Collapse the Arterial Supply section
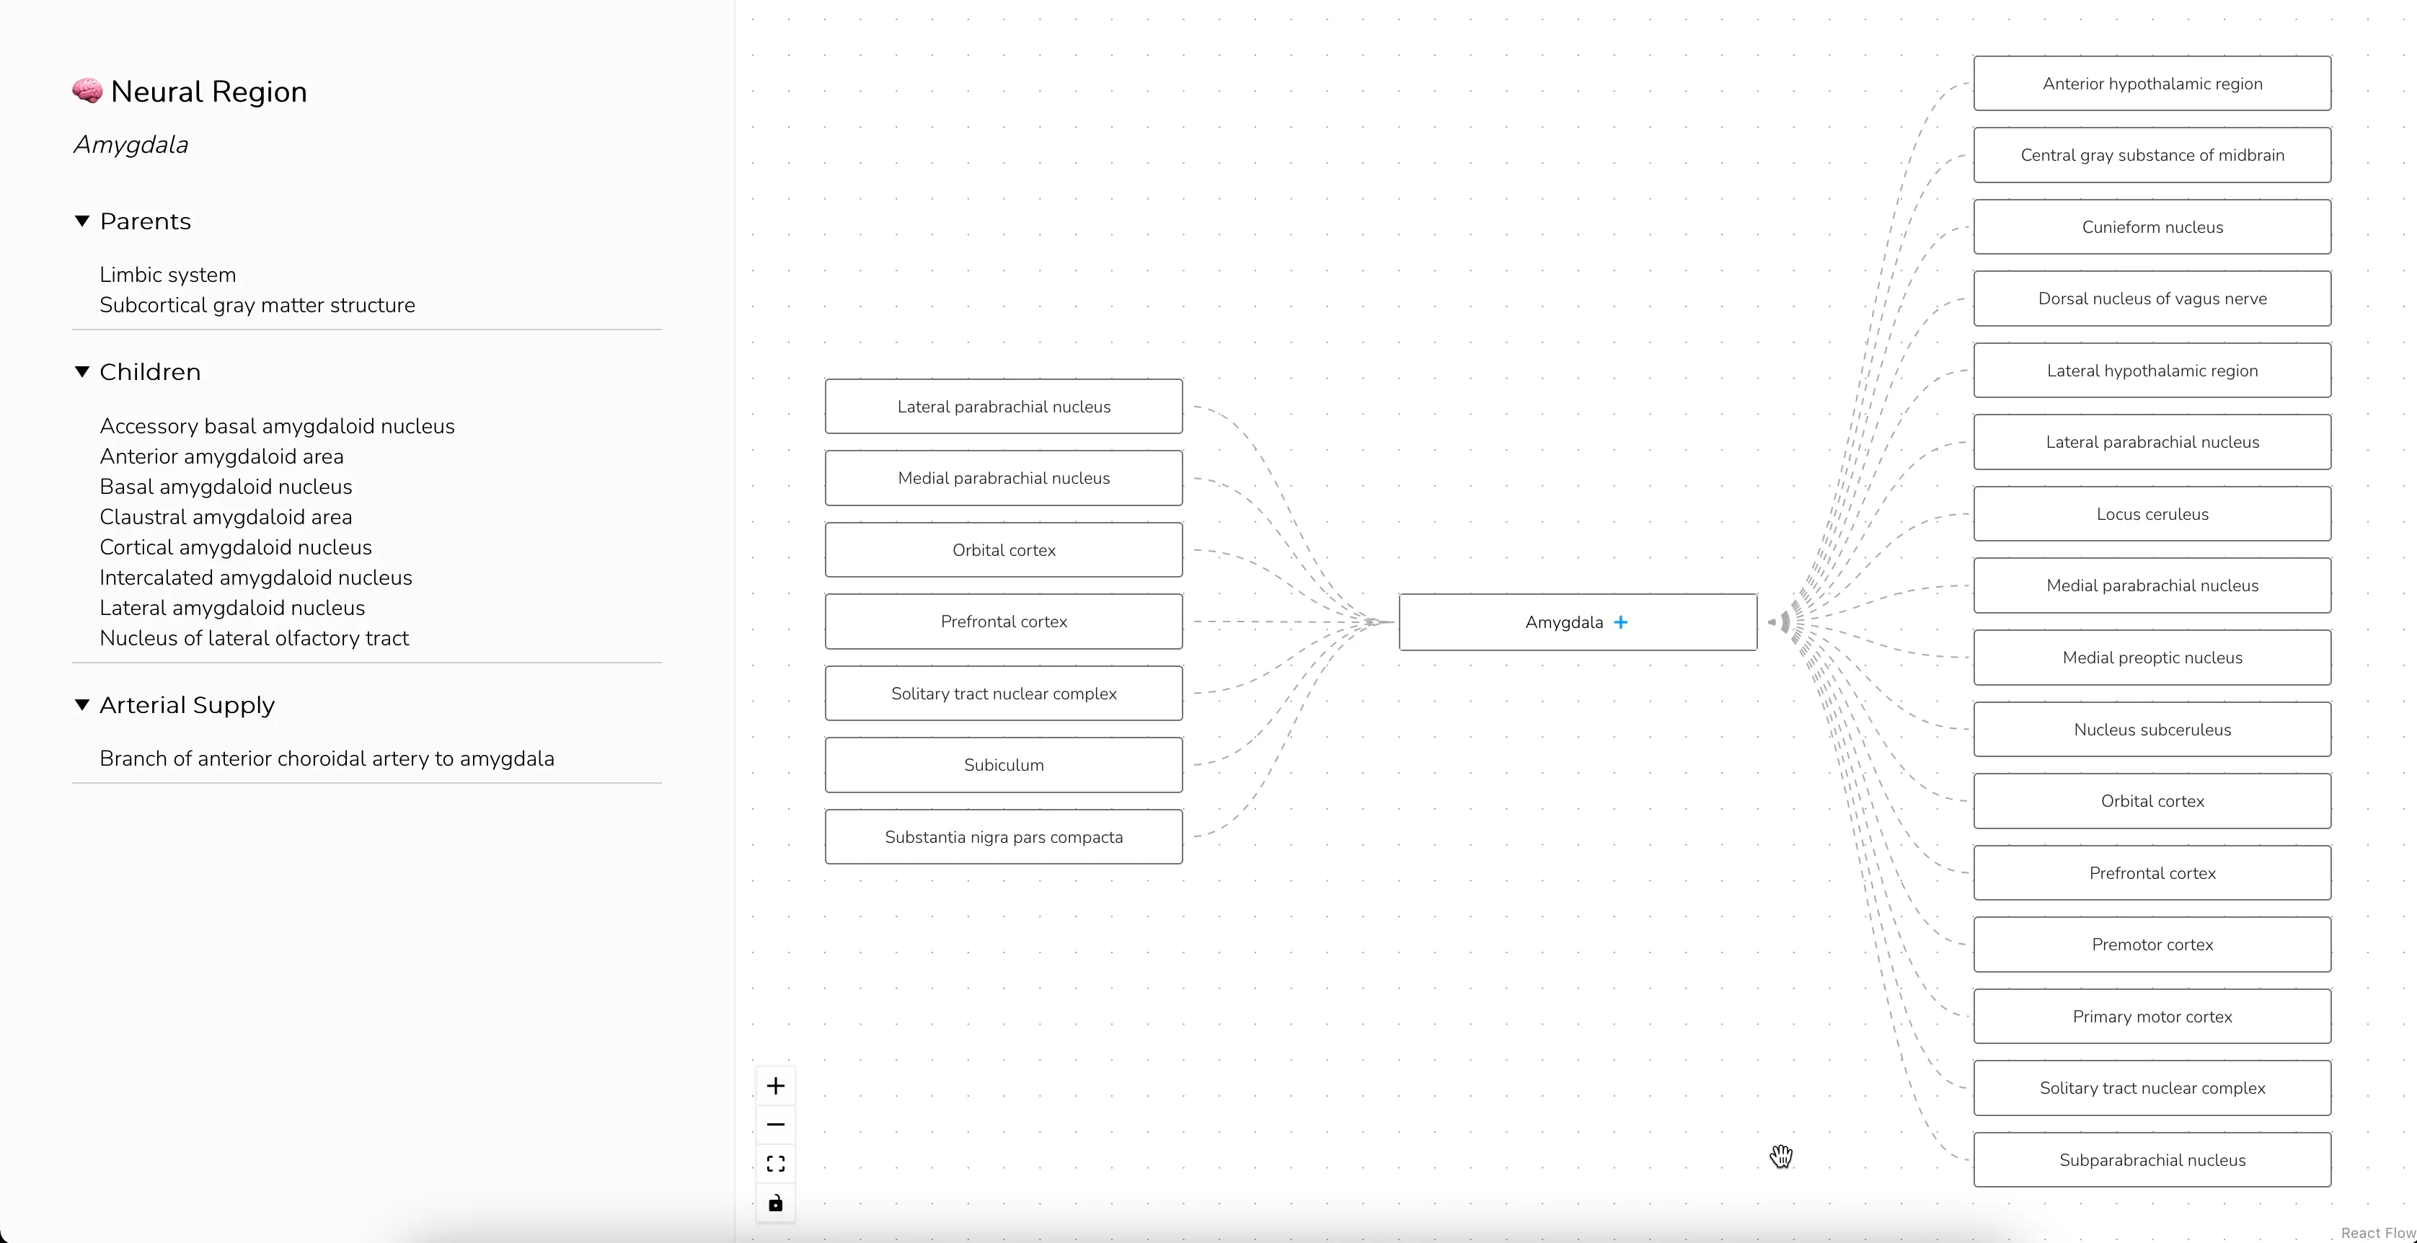Image resolution: width=2417 pixels, height=1243 pixels. click(81, 704)
